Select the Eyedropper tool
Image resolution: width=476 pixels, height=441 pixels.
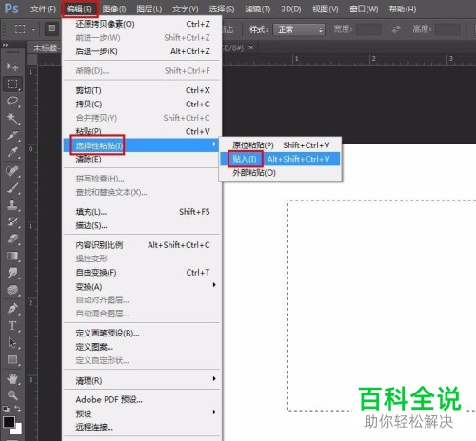[12, 152]
